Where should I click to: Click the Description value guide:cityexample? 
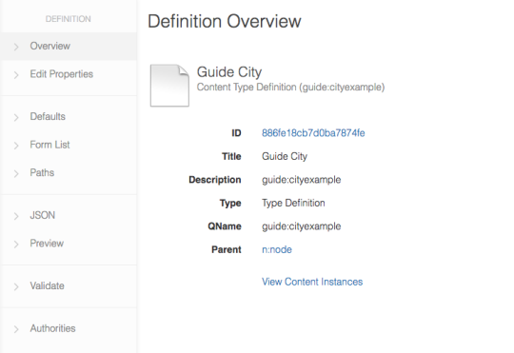[301, 180]
